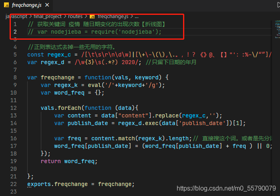The height and width of the screenshot is (196, 280).
Task: Click exports.freqchange assignment line
Action: pyautogui.click(x=81, y=184)
